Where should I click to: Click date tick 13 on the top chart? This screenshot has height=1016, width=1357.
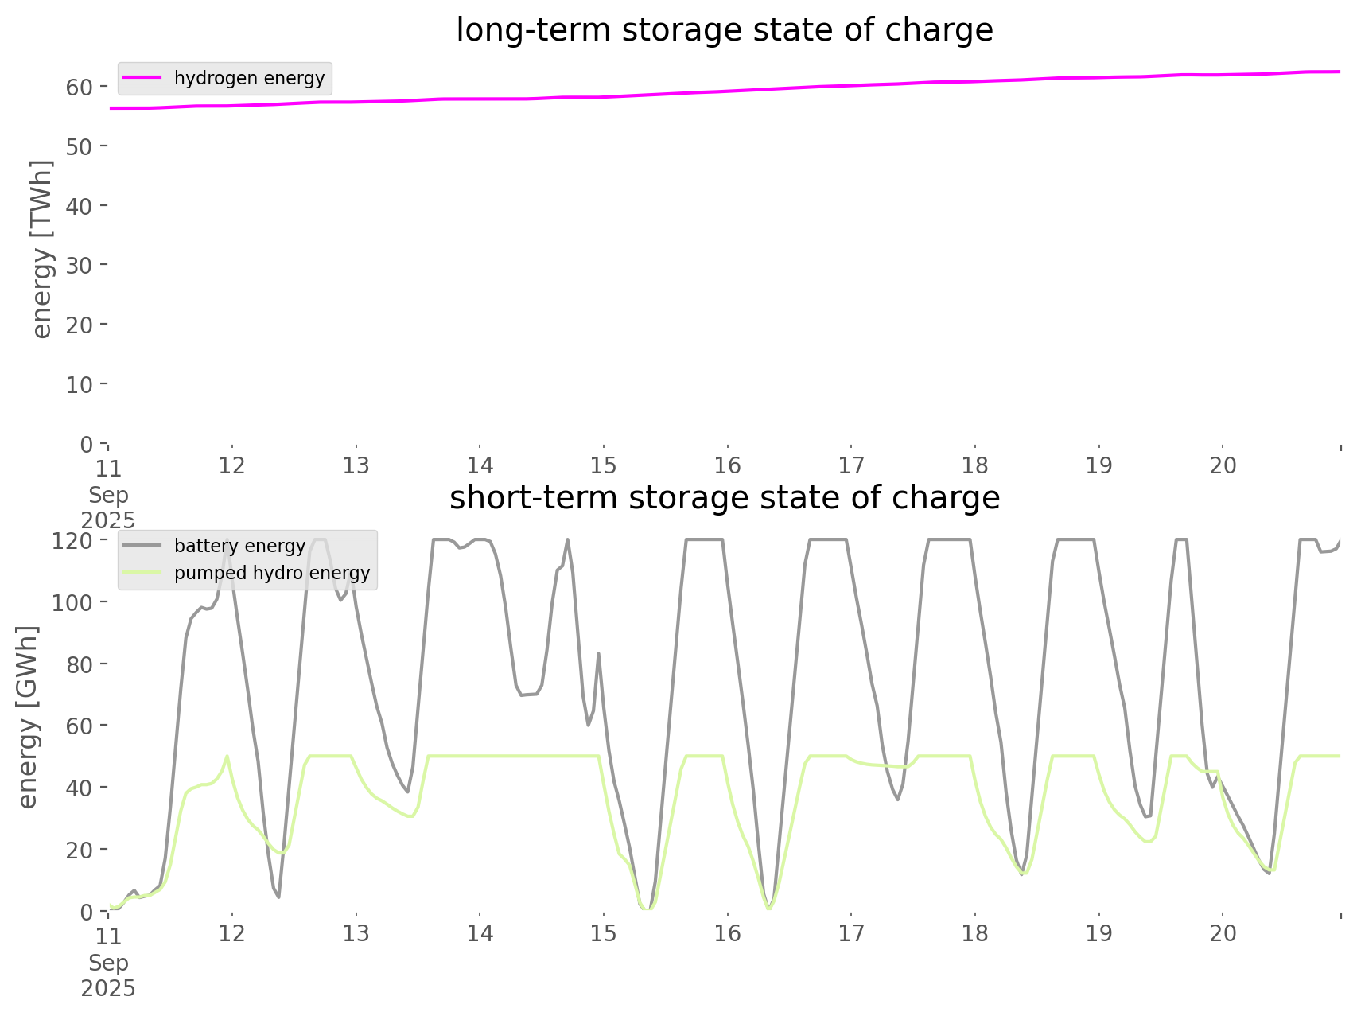[x=356, y=465]
